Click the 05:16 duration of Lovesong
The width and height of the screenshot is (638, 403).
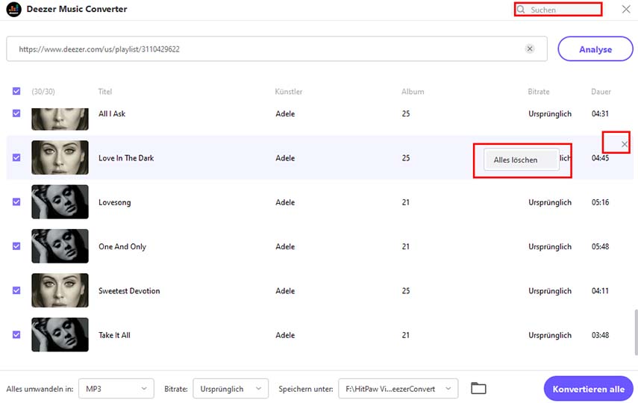point(600,202)
